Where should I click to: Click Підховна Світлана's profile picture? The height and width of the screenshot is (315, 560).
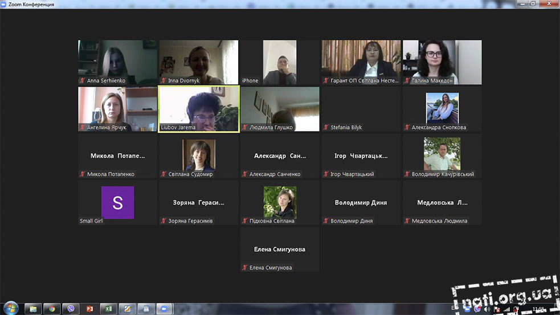280,202
